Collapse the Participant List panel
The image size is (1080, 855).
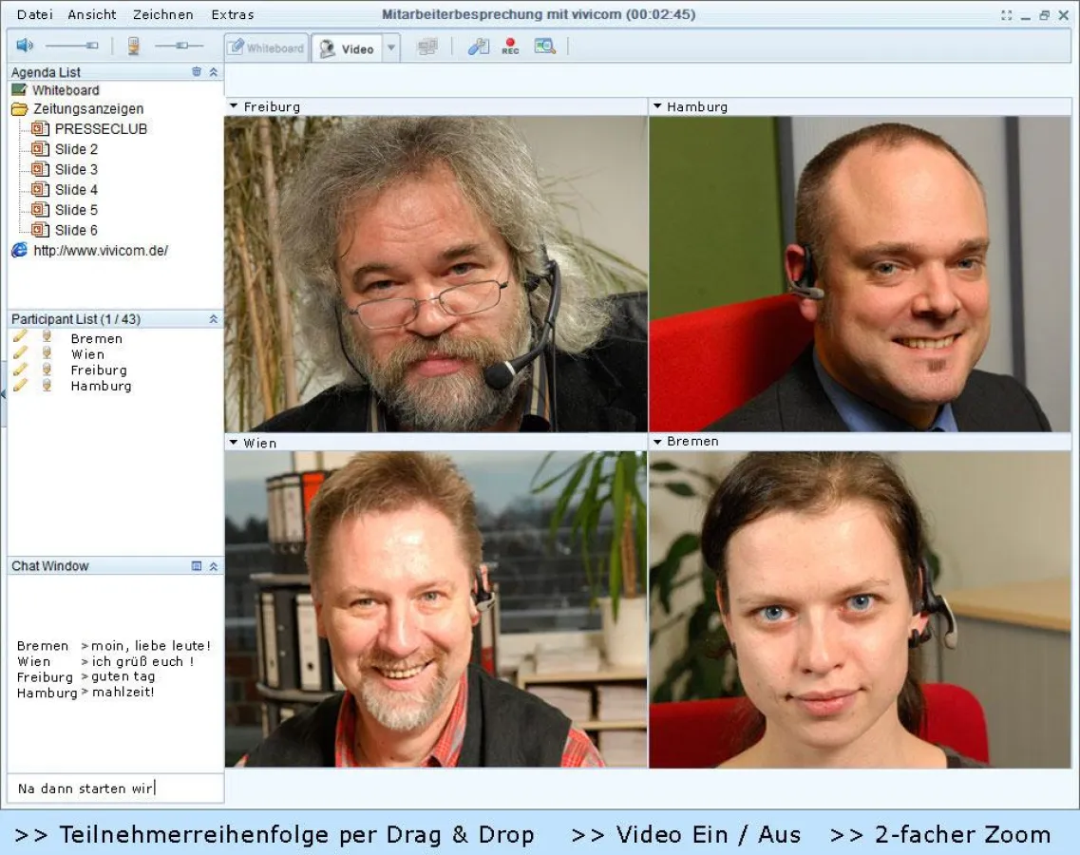pos(214,319)
